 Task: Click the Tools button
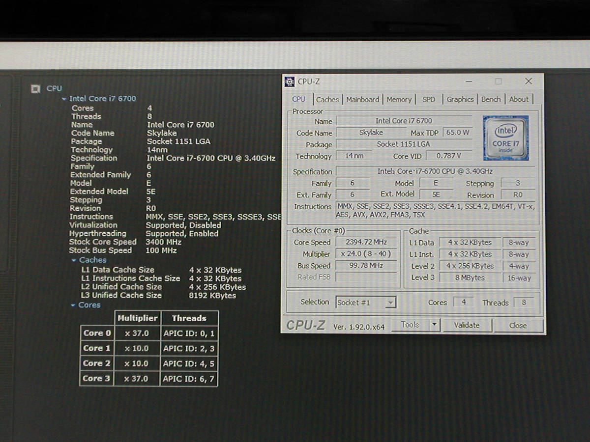(x=410, y=325)
